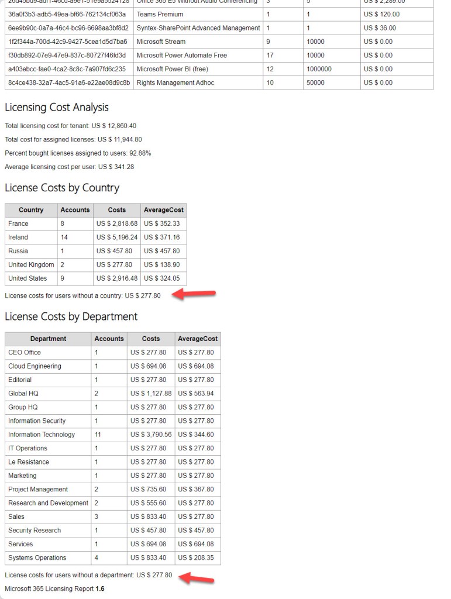Select 'License costs for users without a department' line
Viewport: 451px width, 599px height.
click(88, 576)
